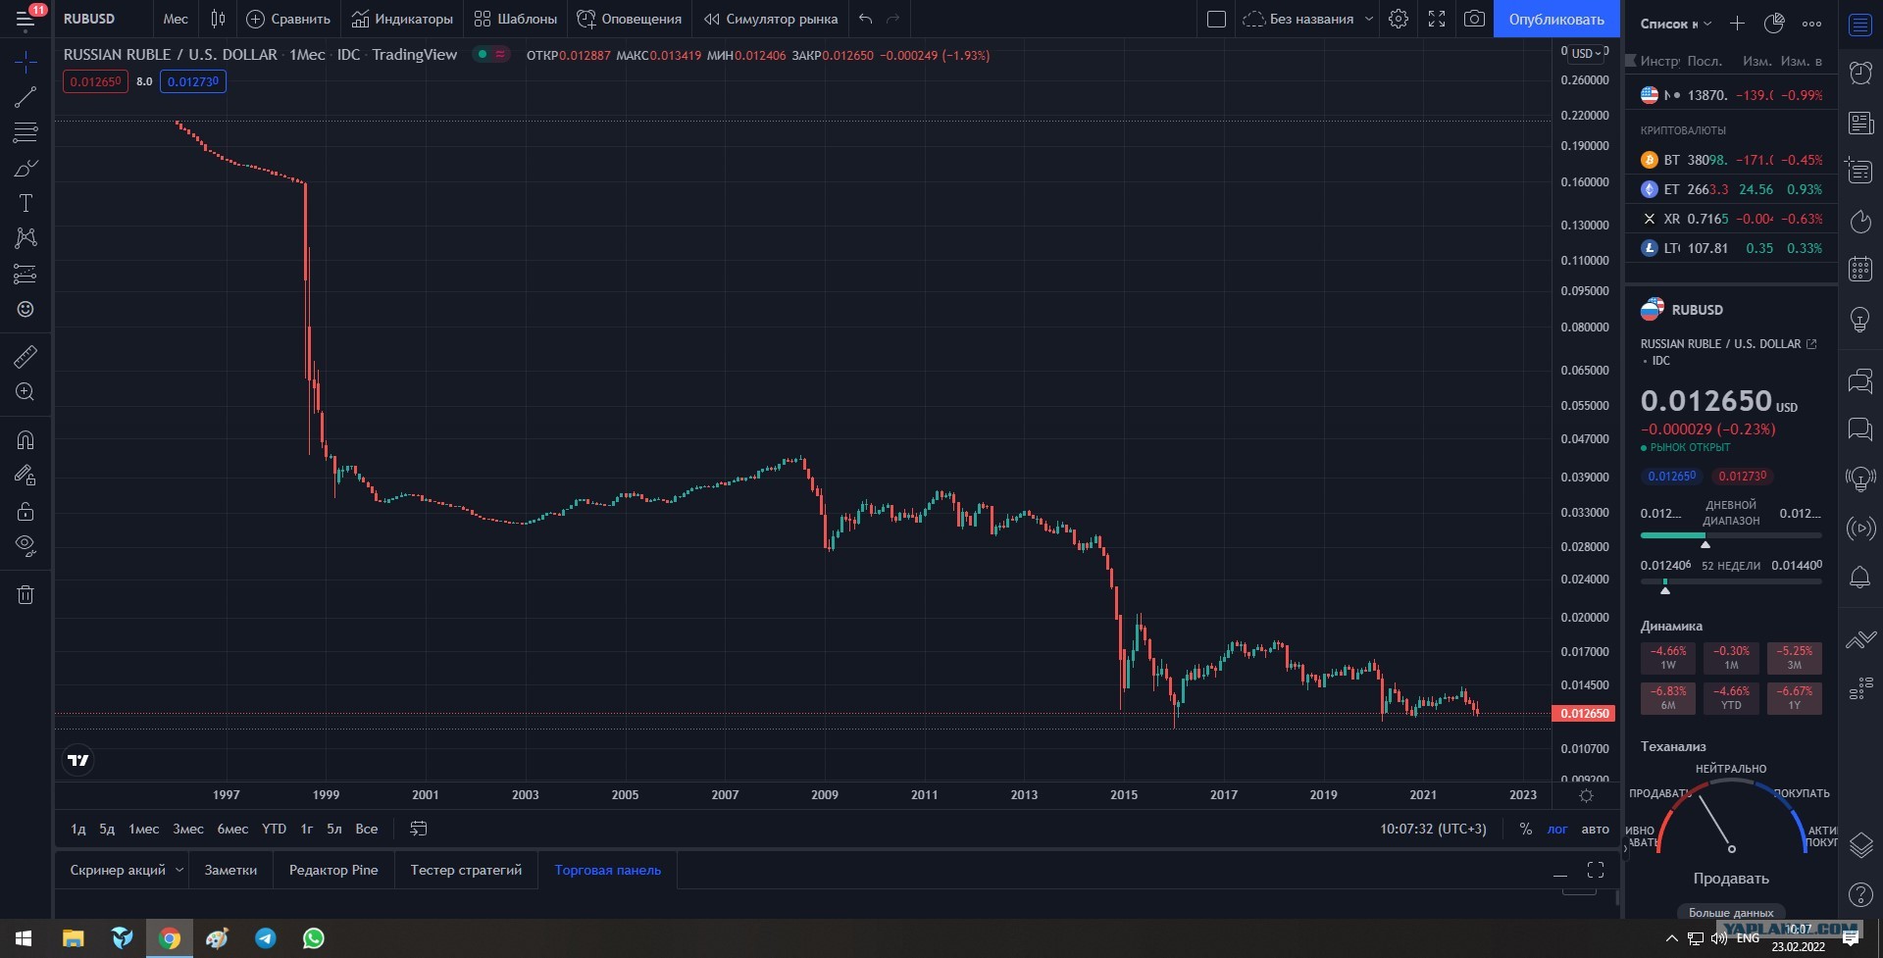This screenshot has width=1883, height=958.
Task: Select the text annotation tool
Action: [x=25, y=203]
